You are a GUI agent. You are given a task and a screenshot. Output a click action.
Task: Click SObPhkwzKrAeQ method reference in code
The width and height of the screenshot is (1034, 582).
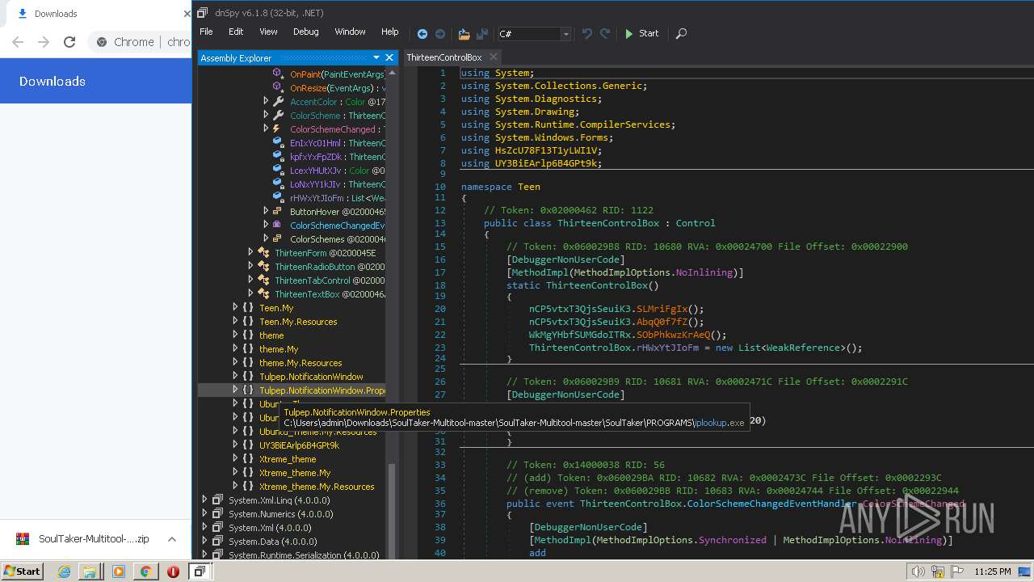[x=674, y=335]
